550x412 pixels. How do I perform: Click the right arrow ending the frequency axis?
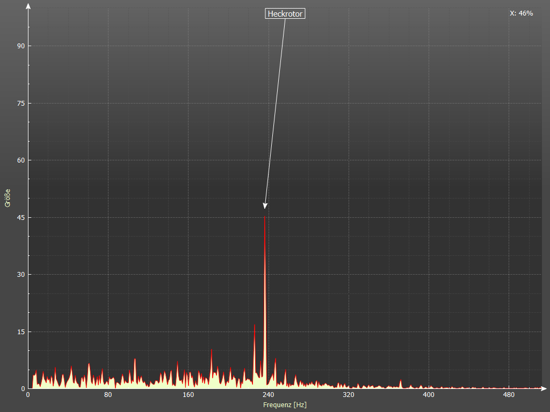544,388
